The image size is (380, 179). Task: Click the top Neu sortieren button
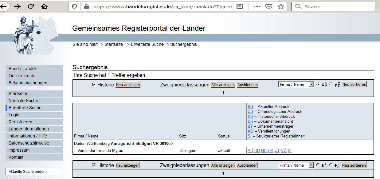pos(354,85)
